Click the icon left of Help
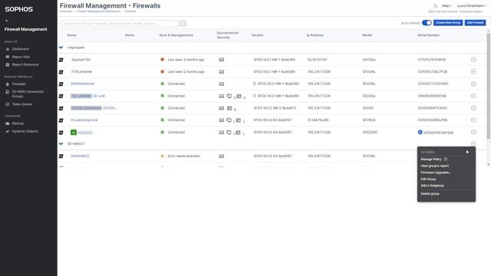The image size is (491, 276). coord(435,5)
